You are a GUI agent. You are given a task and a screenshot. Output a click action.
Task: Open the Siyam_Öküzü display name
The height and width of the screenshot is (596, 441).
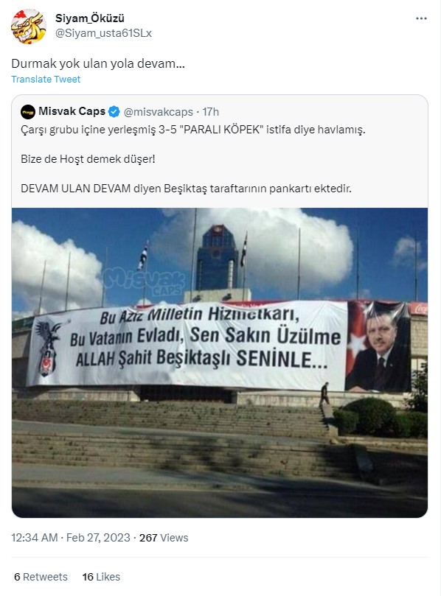pos(90,18)
